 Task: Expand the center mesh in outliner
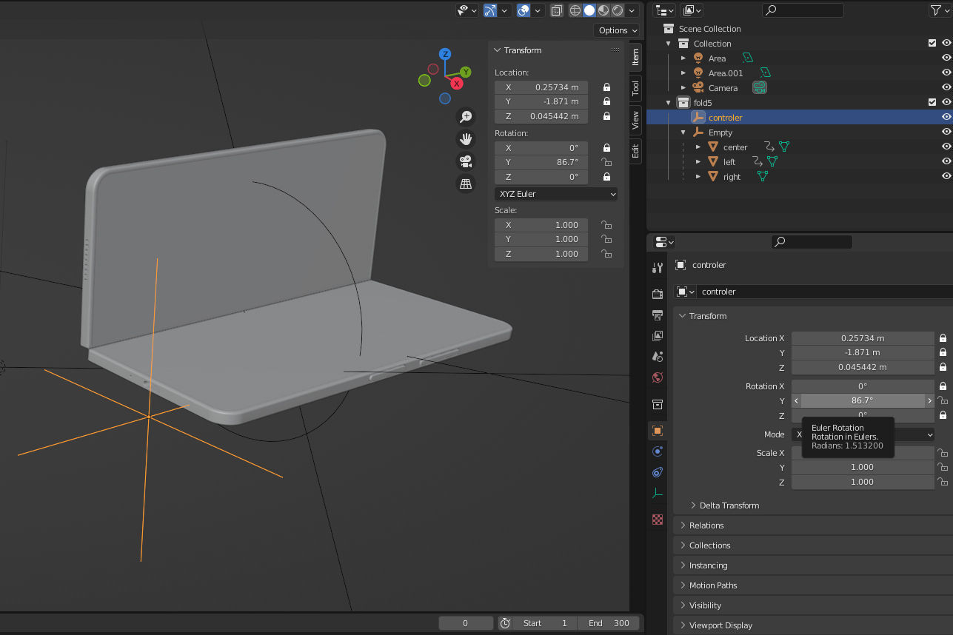point(698,147)
